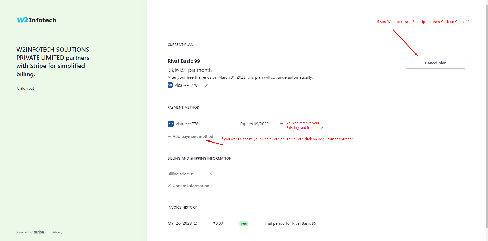Image resolution: width=488 pixels, height=241 pixels.
Task: Sign out of the billing portal
Action: click(25, 88)
